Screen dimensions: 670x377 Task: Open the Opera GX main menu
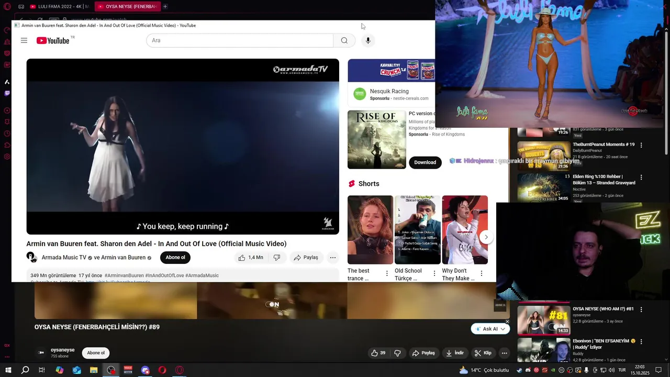7,6
